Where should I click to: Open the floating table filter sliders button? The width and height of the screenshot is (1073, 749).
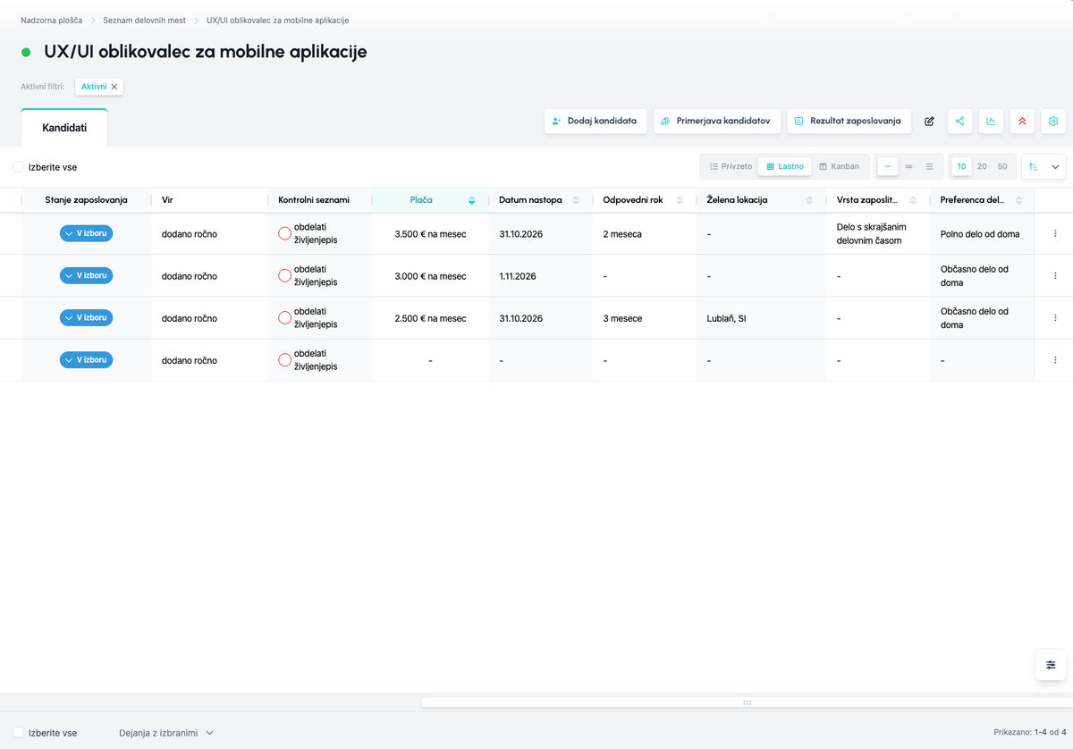[x=1051, y=665]
